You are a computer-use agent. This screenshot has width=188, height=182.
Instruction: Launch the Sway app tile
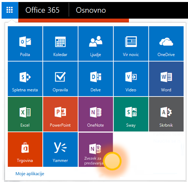[x=131, y=114]
